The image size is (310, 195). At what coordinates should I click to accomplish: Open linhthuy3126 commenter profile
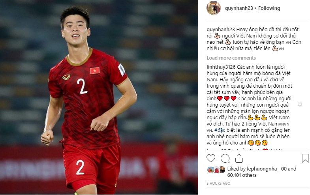click(x=221, y=67)
